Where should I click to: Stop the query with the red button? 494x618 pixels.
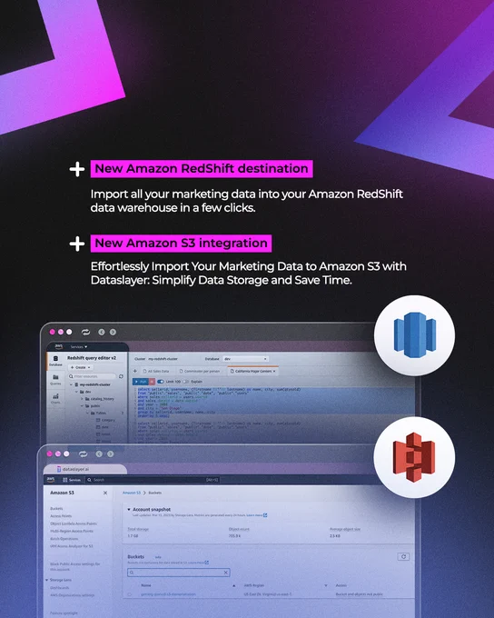tap(152, 382)
